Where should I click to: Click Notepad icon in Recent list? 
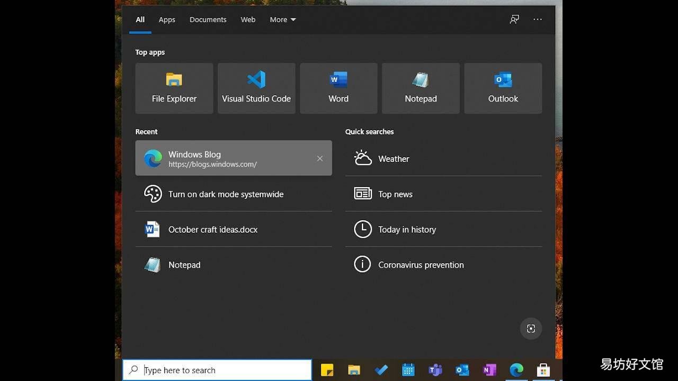(153, 265)
